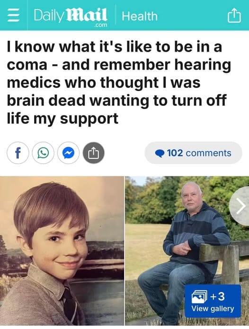249x329 pixels.
Task: Open the childhood portrait photo
Action: 62,251
